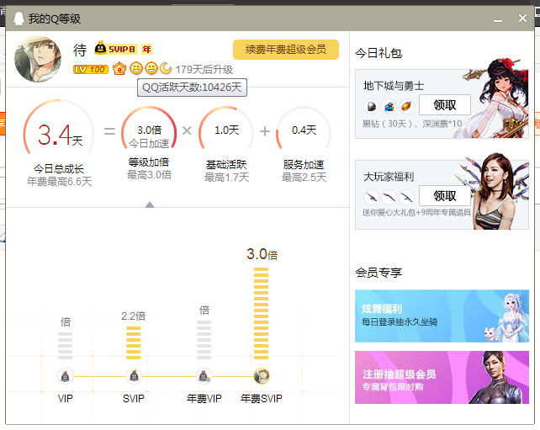
Task: Collapse panel via triangle under 等级加倍
Action: tap(150, 204)
